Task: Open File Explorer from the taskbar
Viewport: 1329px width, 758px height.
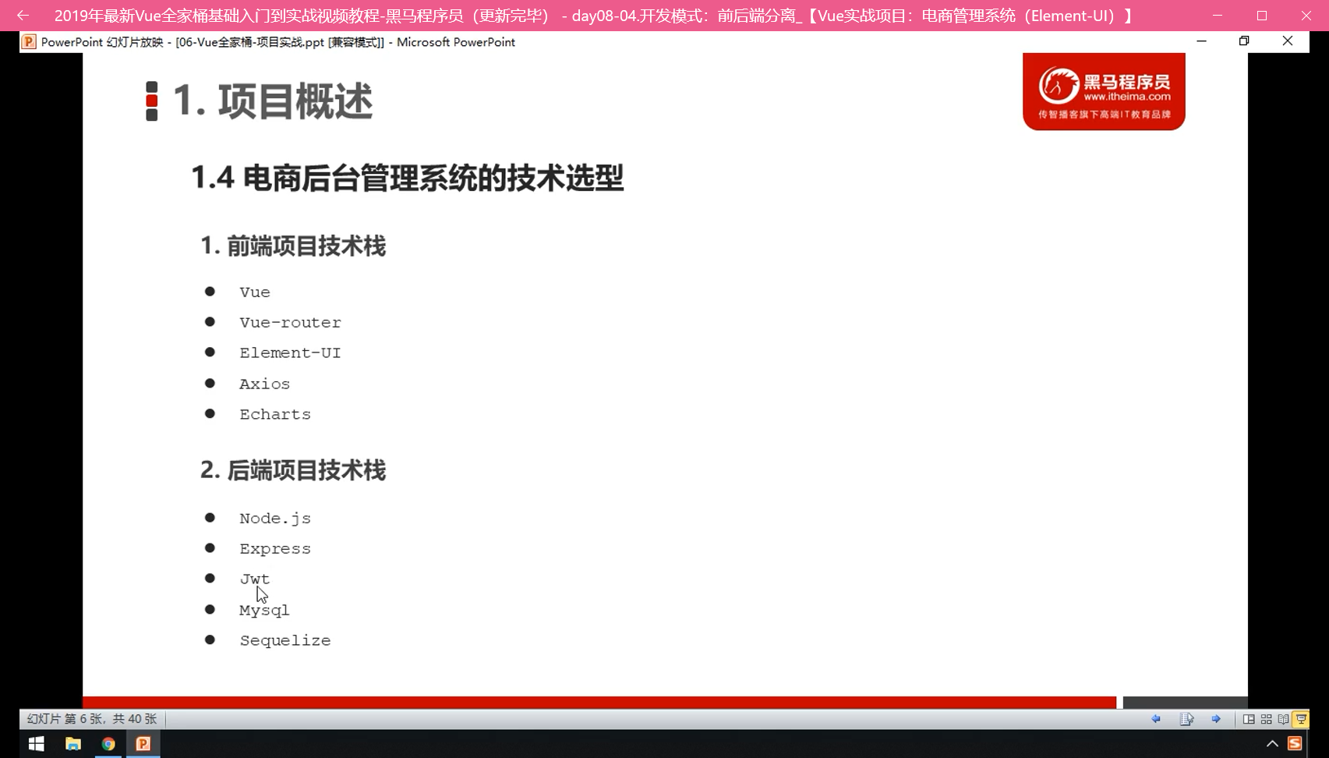Action: click(x=72, y=744)
